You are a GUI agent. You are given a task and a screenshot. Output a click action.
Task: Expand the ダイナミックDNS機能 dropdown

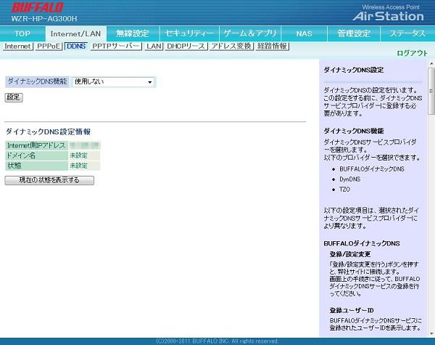click(114, 82)
